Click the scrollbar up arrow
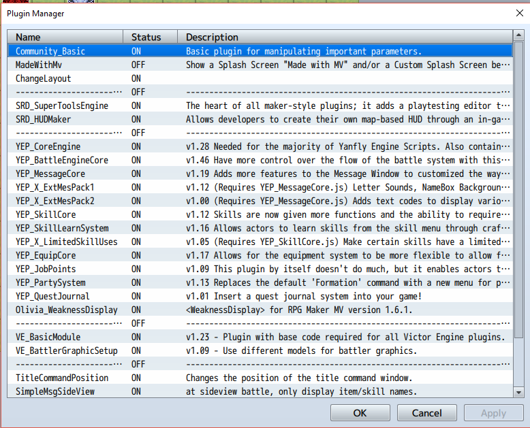This screenshot has width=530, height=428. pyautogui.click(x=518, y=35)
